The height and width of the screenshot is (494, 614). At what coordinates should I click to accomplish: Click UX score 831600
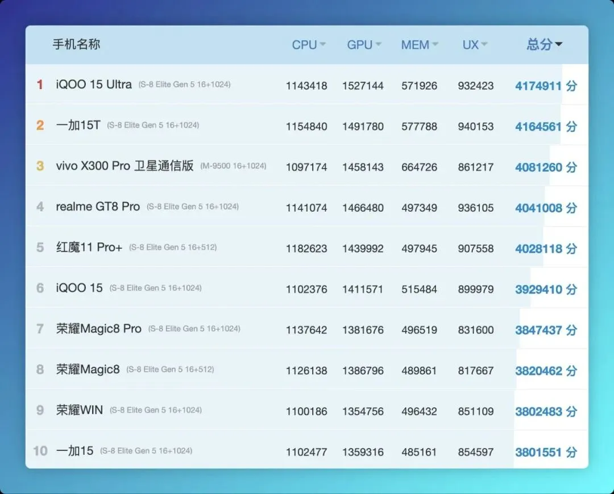pyautogui.click(x=475, y=330)
